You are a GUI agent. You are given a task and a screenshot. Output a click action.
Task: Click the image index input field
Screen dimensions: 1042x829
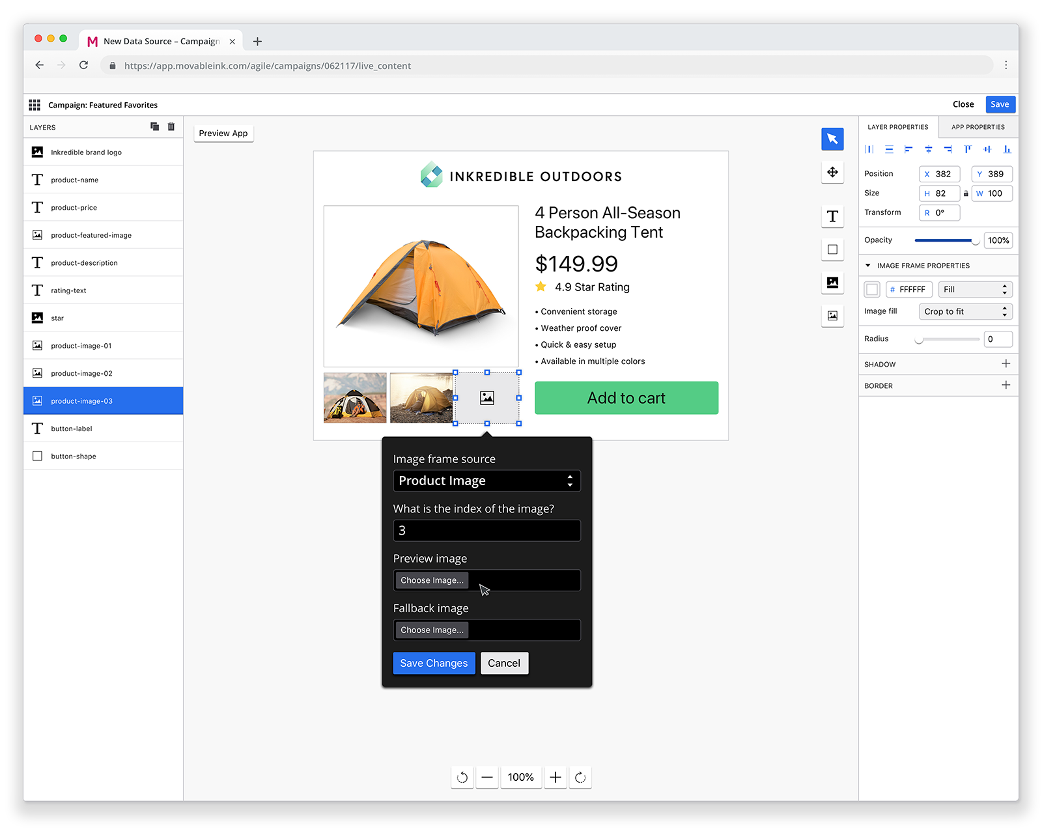coord(486,531)
